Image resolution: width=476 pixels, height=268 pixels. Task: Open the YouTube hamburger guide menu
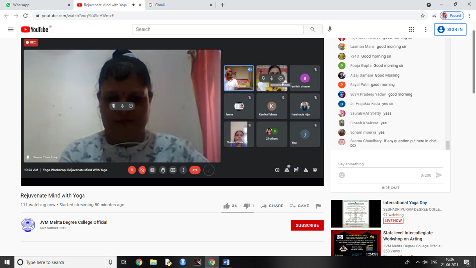pyautogui.click(x=11, y=29)
